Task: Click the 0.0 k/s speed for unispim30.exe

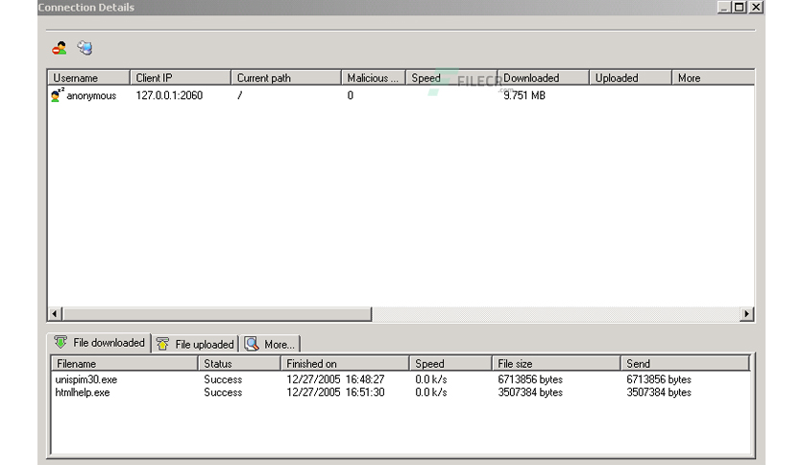Action: (431, 379)
